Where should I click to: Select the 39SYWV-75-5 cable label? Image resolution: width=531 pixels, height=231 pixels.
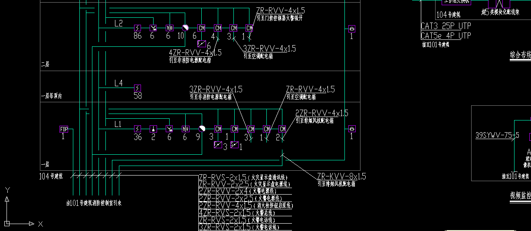[x=497, y=135]
